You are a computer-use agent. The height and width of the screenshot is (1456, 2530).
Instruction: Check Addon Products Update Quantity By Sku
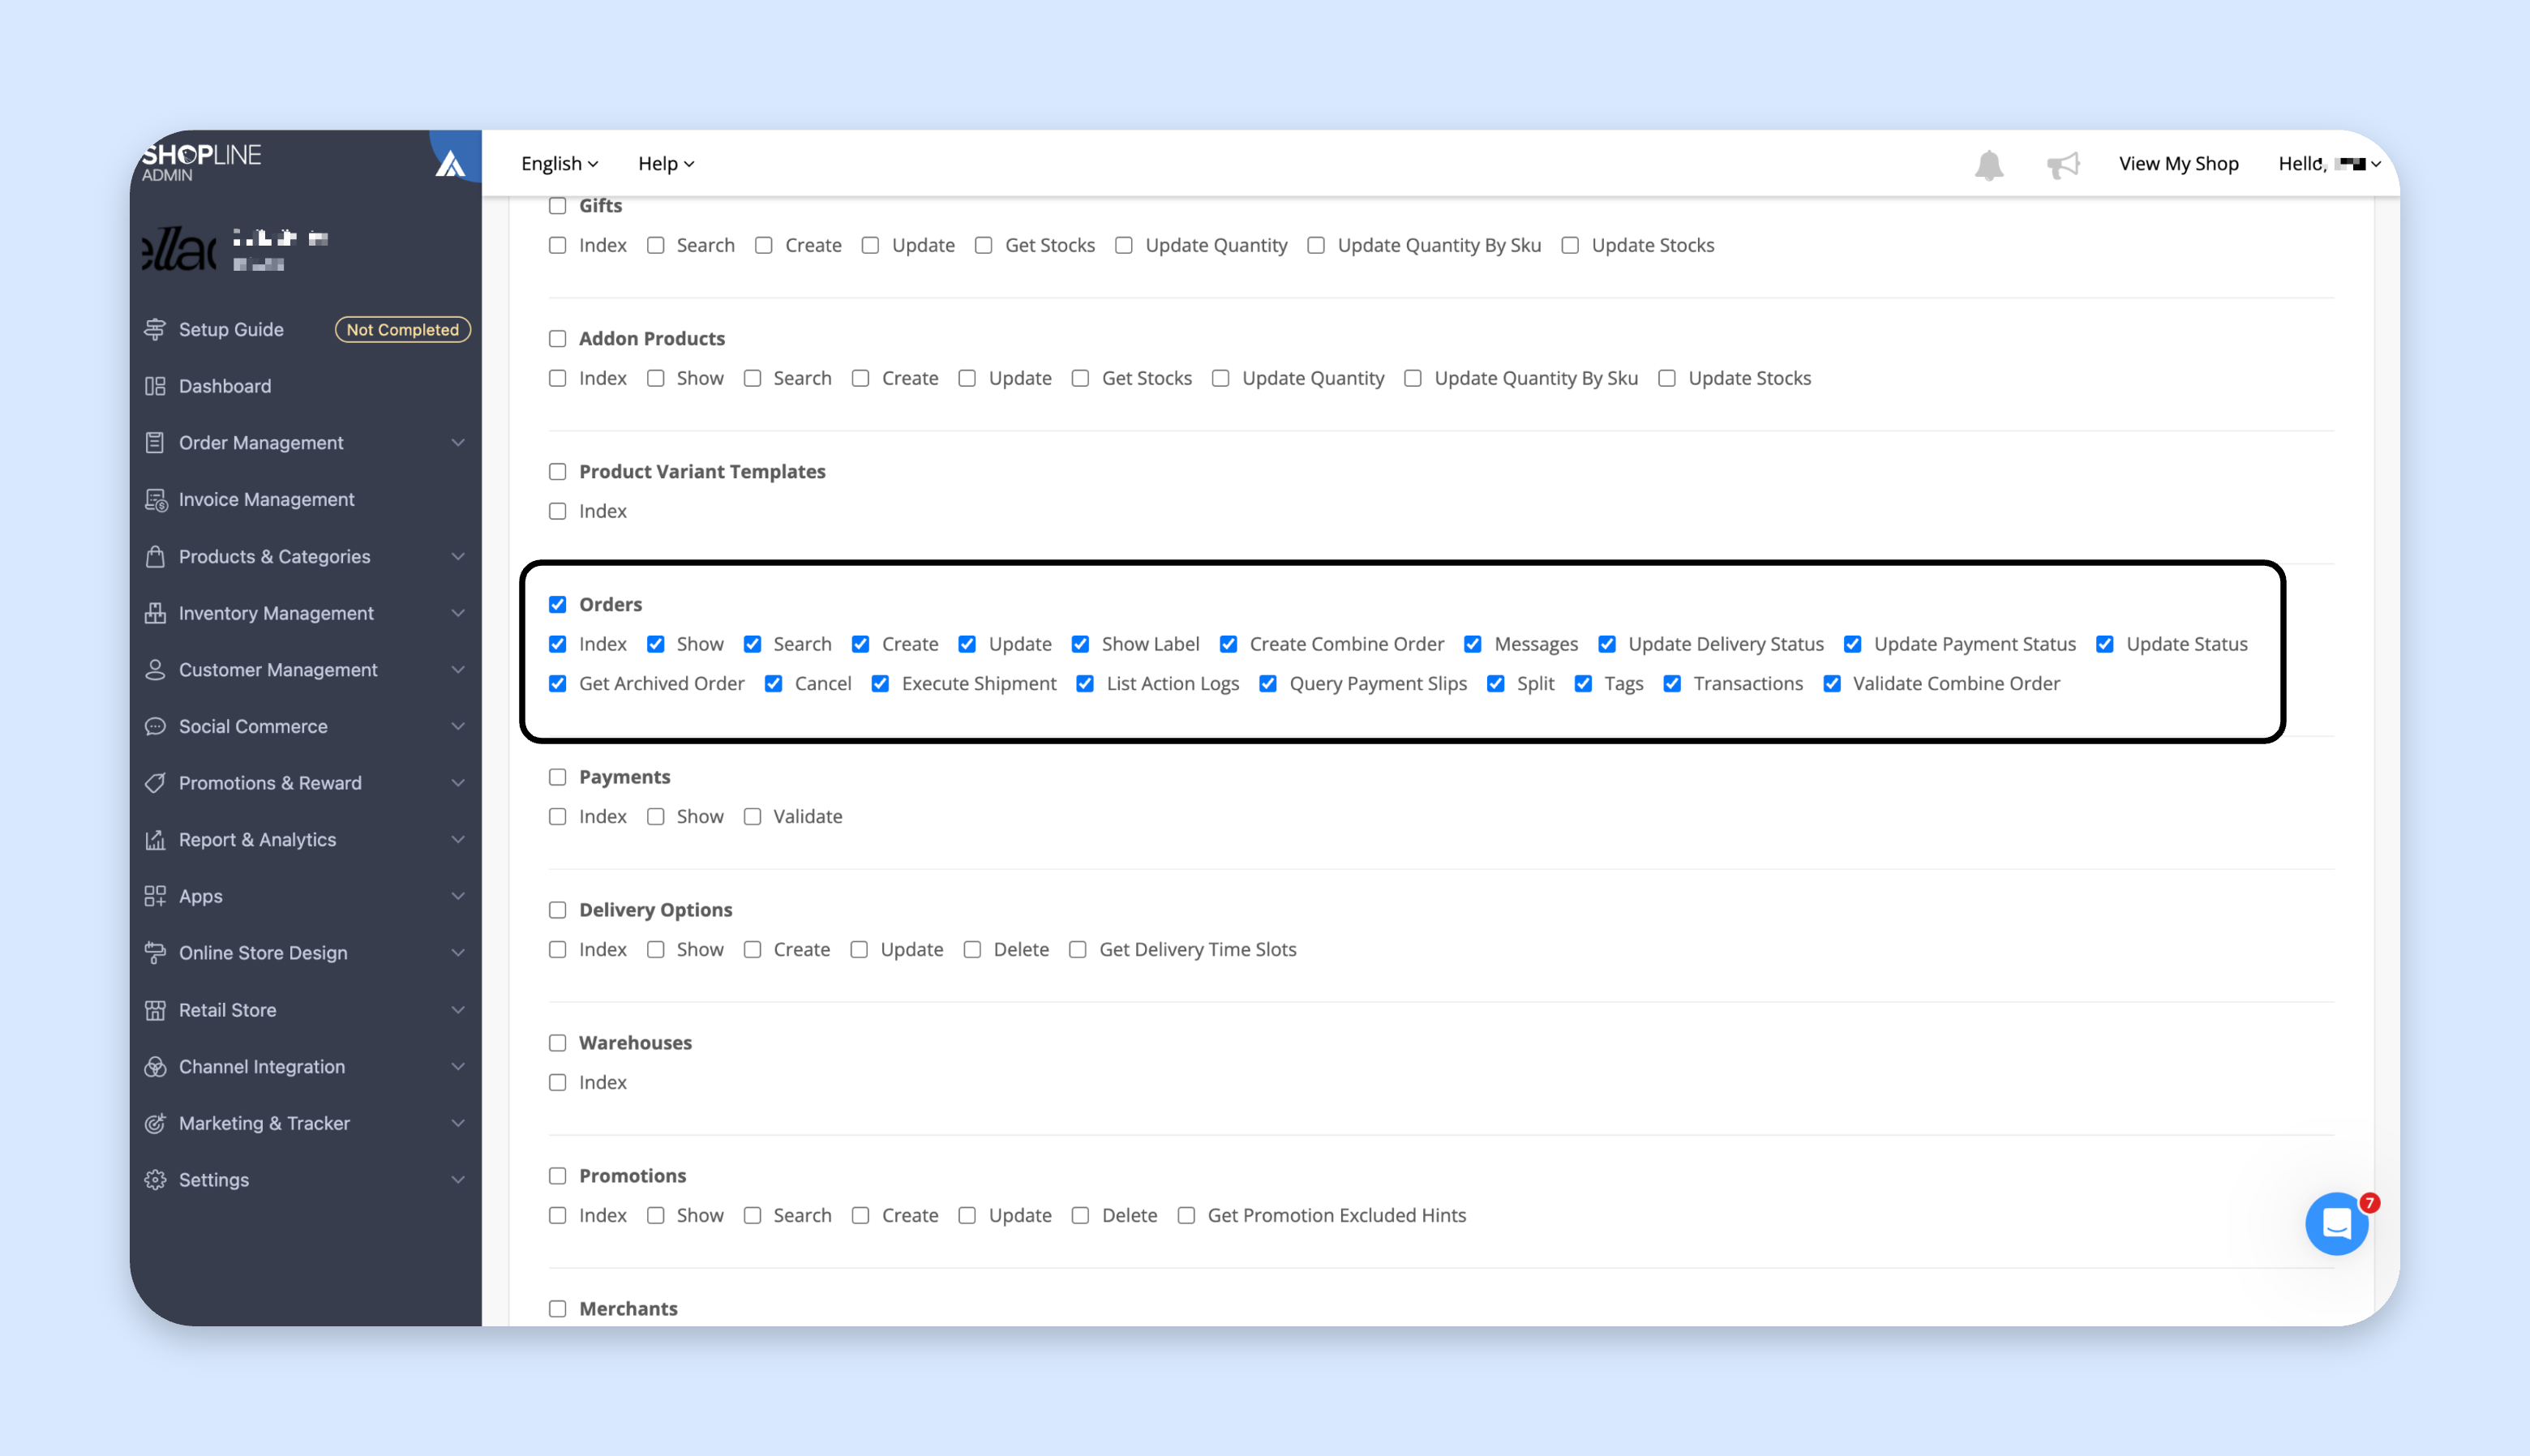(x=1413, y=379)
